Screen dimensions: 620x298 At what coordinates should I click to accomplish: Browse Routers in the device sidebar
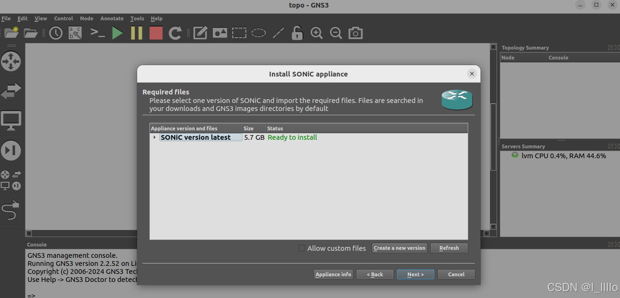(x=11, y=61)
